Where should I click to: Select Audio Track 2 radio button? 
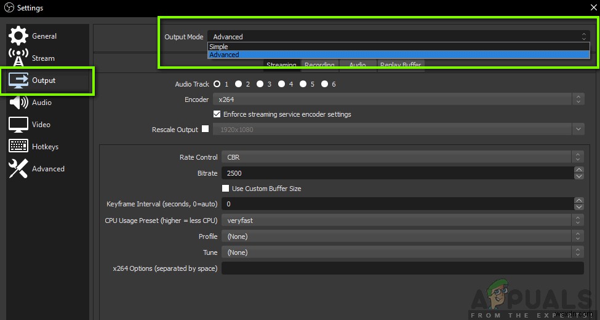pyautogui.click(x=238, y=84)
